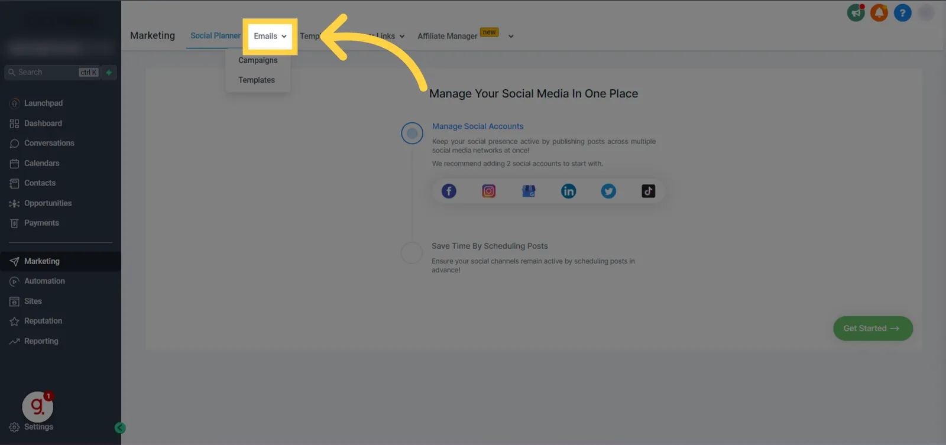Viewport: 946px width, 445px height.
Task: Focus the sidebar Search field
Action: (52, 72)
